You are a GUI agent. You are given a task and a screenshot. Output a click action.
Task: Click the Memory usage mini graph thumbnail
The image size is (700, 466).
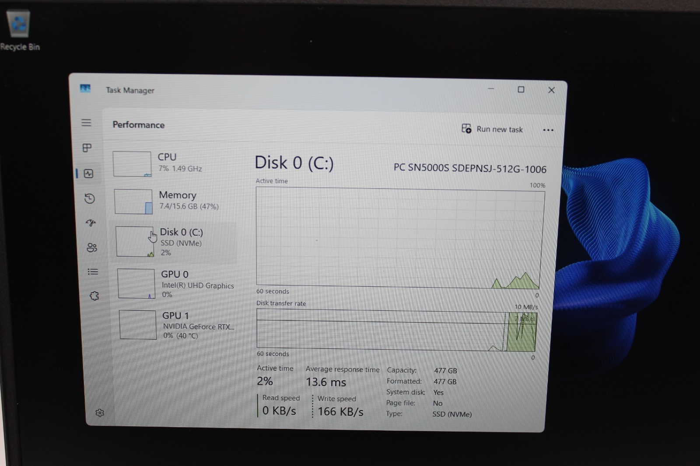point(133,201)
